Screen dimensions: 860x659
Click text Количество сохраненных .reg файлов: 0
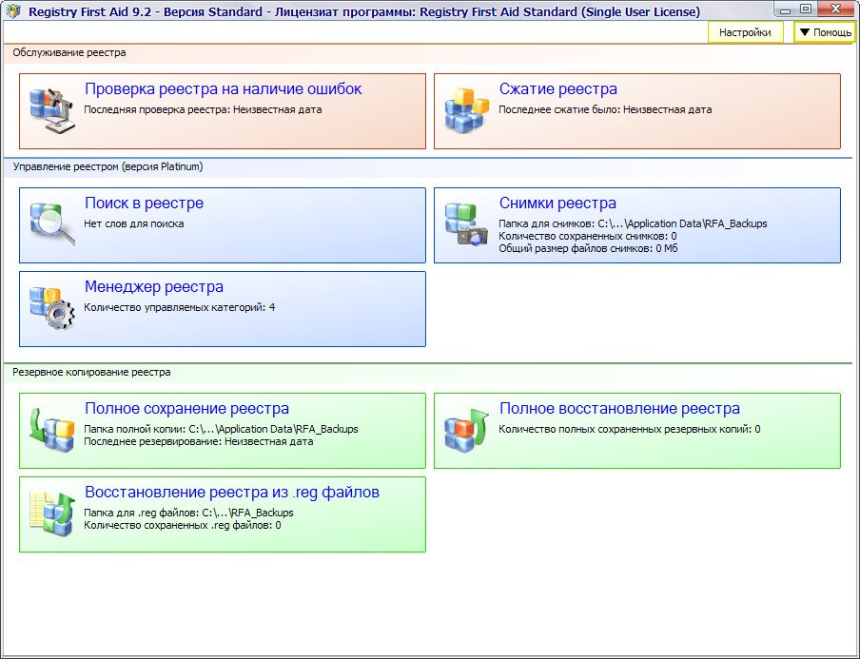point(182,526)
